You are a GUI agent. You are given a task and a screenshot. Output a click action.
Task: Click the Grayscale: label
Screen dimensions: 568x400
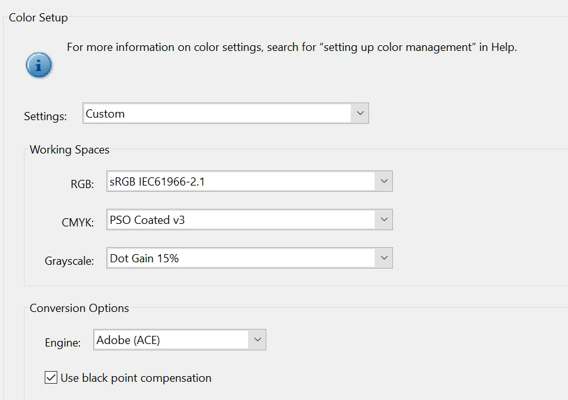point(69,261)
